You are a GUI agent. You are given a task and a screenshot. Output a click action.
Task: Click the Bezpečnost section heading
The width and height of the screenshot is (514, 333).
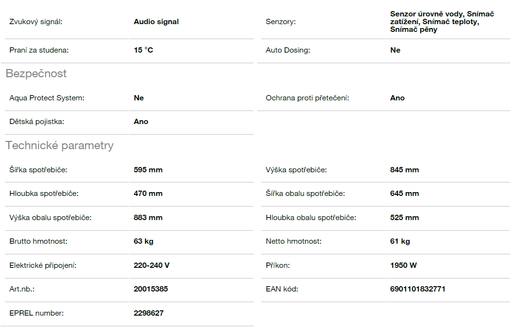pos(36,74)
